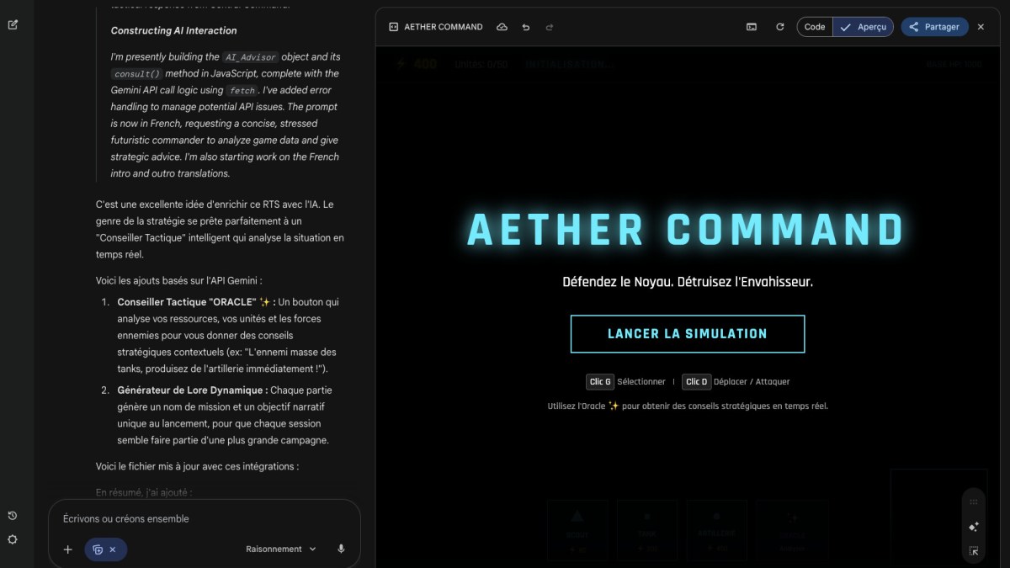Open the console panel icon
The width and height of the screenshot is (1010, 568).
click(x=752, y=27)
